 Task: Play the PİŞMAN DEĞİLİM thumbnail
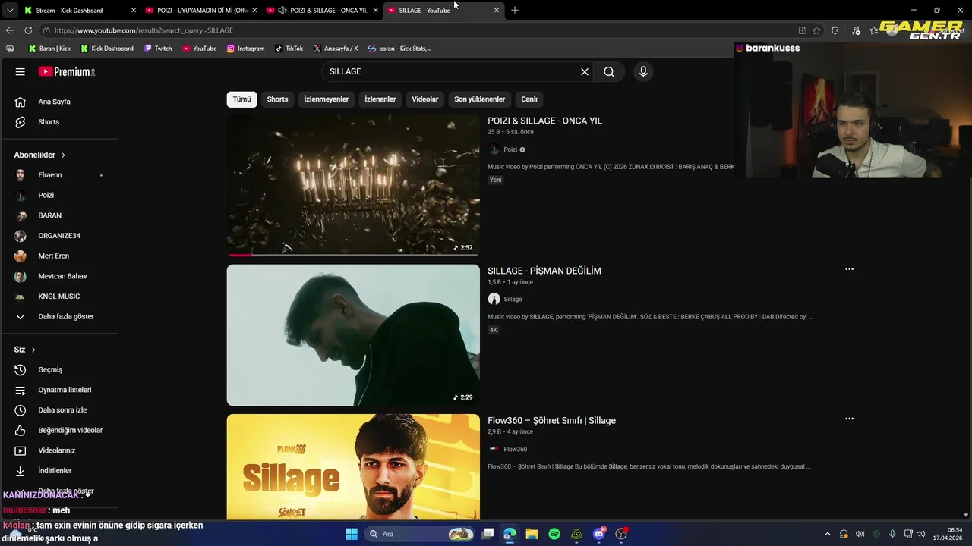tap(353, 334)
